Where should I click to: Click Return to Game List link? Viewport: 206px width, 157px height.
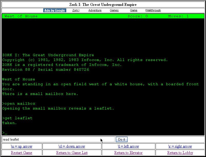[72, 153]
